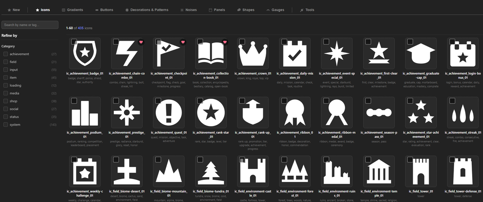Unfavorite the chain-combo icon heart
This screenshot has height=202, width=483.
pyautogui.click(x=141, y=42)
